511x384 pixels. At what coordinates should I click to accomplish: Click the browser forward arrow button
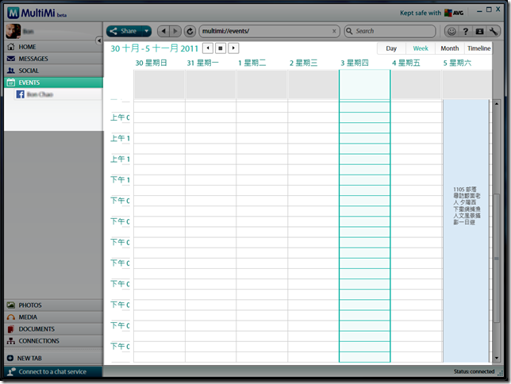point(175,31)
